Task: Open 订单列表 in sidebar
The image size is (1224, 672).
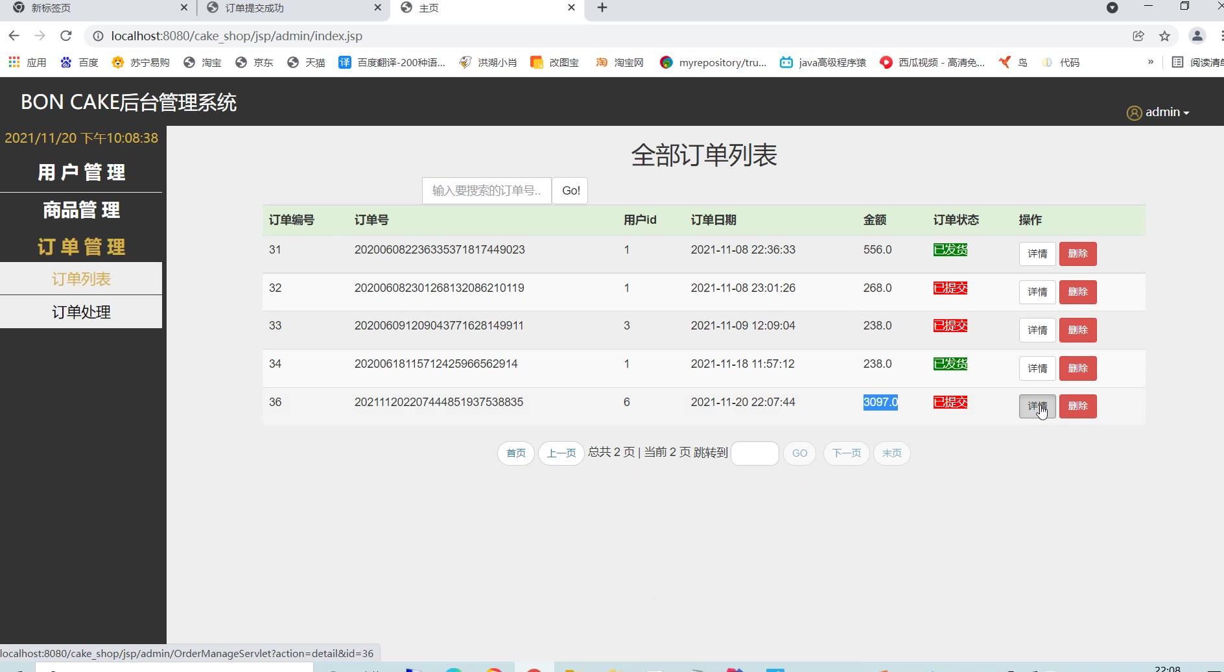Action: click(x=81, y=279)
